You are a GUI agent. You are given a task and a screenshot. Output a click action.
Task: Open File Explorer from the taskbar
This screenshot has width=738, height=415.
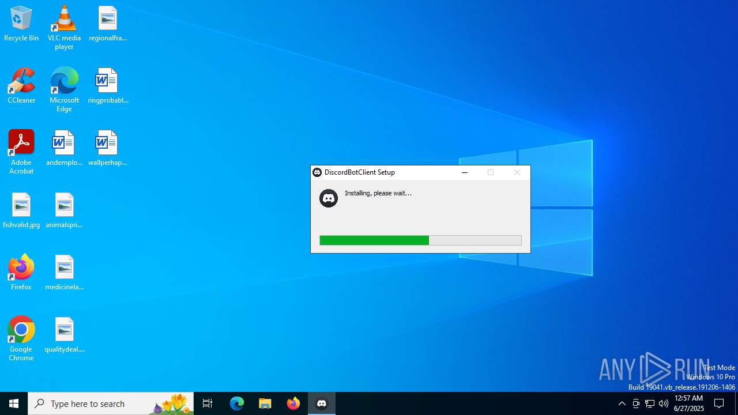(265, 403)
